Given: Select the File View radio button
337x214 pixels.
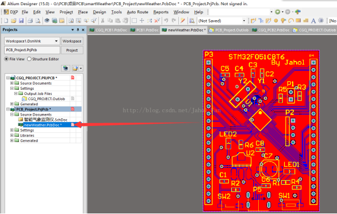Looking at the screenshot, I should tap(6, 59).
